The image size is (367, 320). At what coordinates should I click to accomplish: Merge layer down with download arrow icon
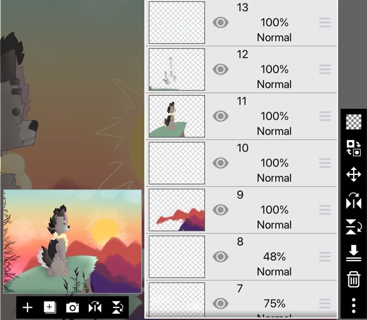354,253
